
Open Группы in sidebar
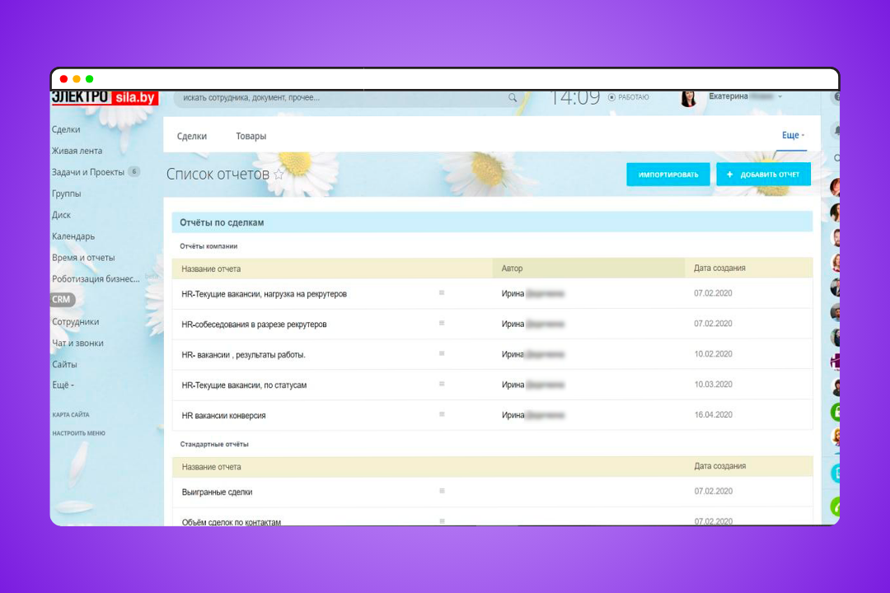67,194
